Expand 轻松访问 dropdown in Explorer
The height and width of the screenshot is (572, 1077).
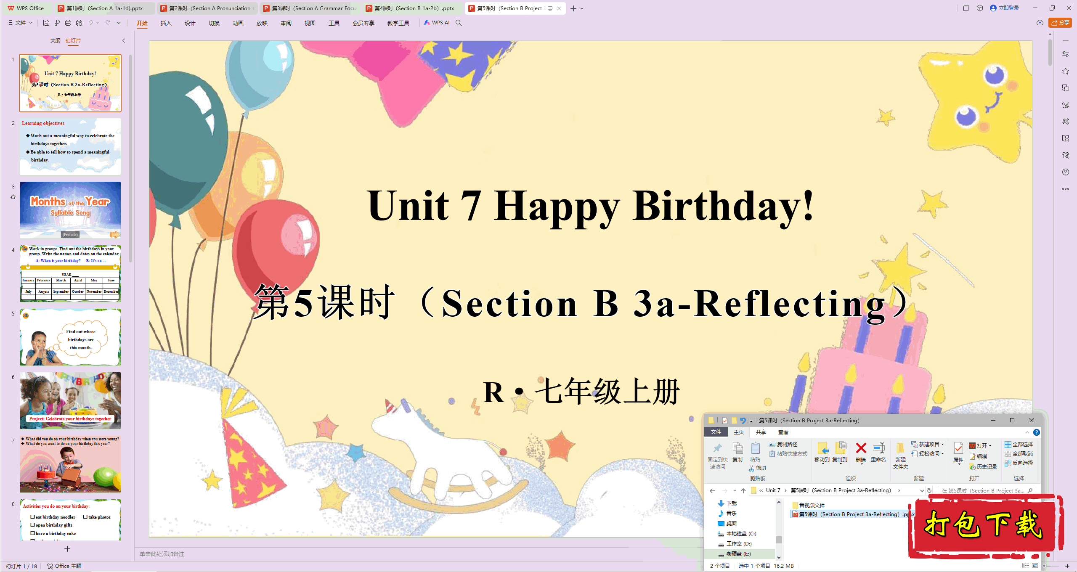click(x=942, y=453)
